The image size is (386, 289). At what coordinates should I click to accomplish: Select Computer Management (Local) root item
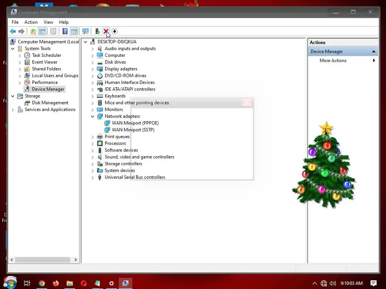[48, 42]
